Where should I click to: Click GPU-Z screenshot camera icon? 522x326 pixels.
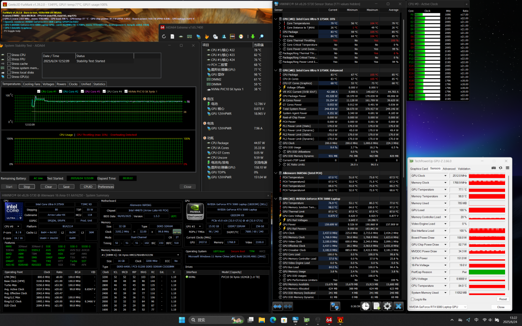[493, 168]
